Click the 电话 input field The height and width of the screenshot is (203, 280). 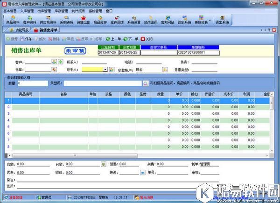[x=149, y=62]
